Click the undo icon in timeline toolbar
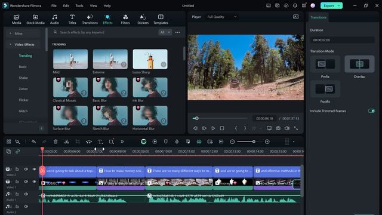The height and width of the screenshot is (215, 382). pos(33,142)
